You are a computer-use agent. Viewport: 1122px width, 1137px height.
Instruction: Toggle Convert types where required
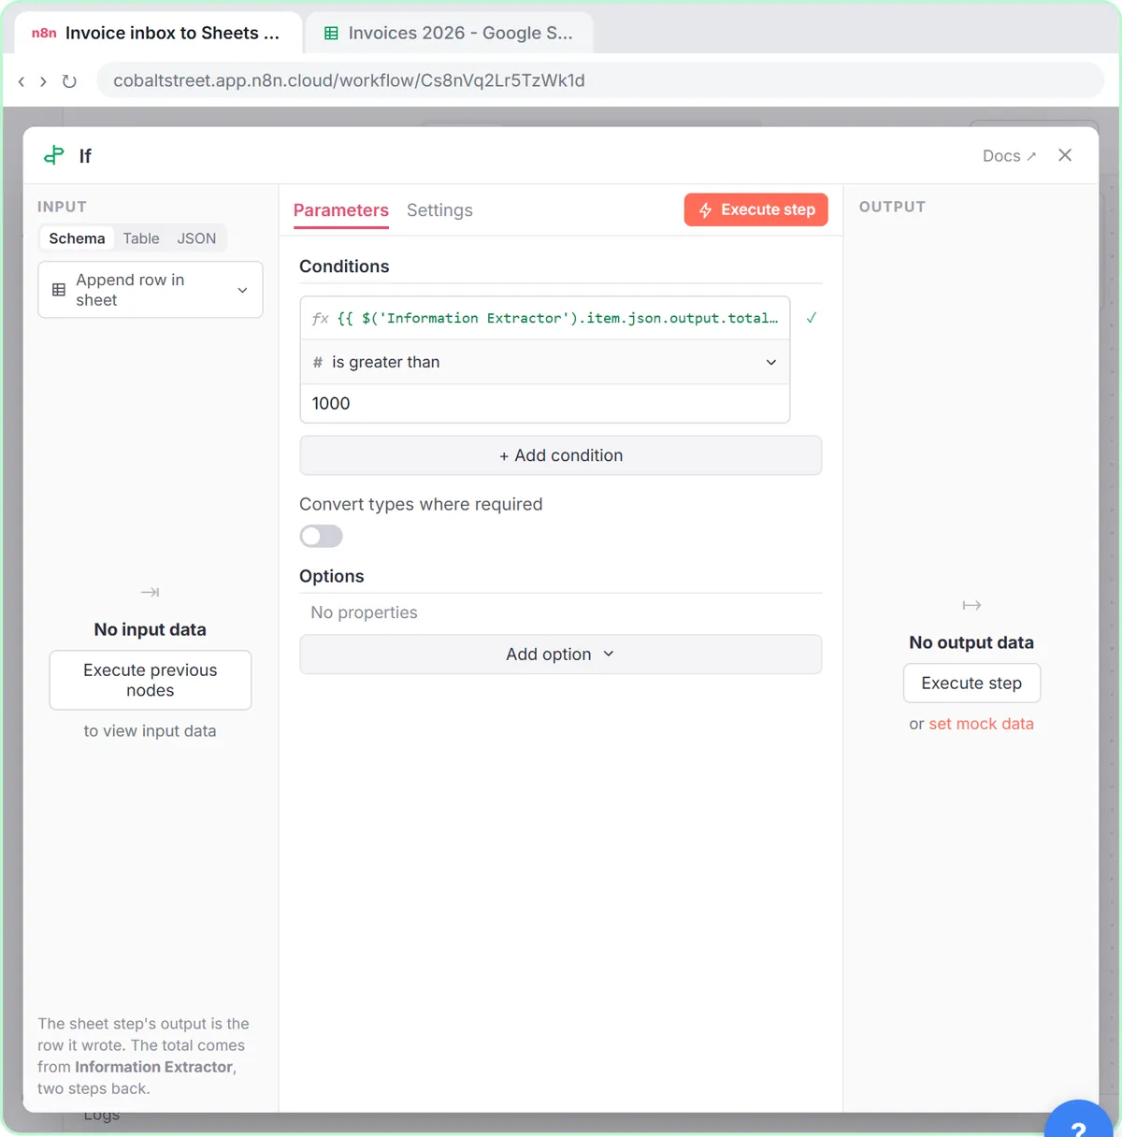pyautogui.click(x=321, y=536)
